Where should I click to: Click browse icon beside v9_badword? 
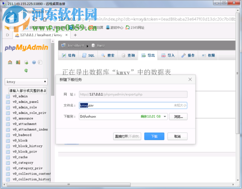click(x=8, y=135)
